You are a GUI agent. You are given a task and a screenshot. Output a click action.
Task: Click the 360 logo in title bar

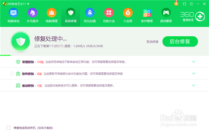[x=5, y=4]
